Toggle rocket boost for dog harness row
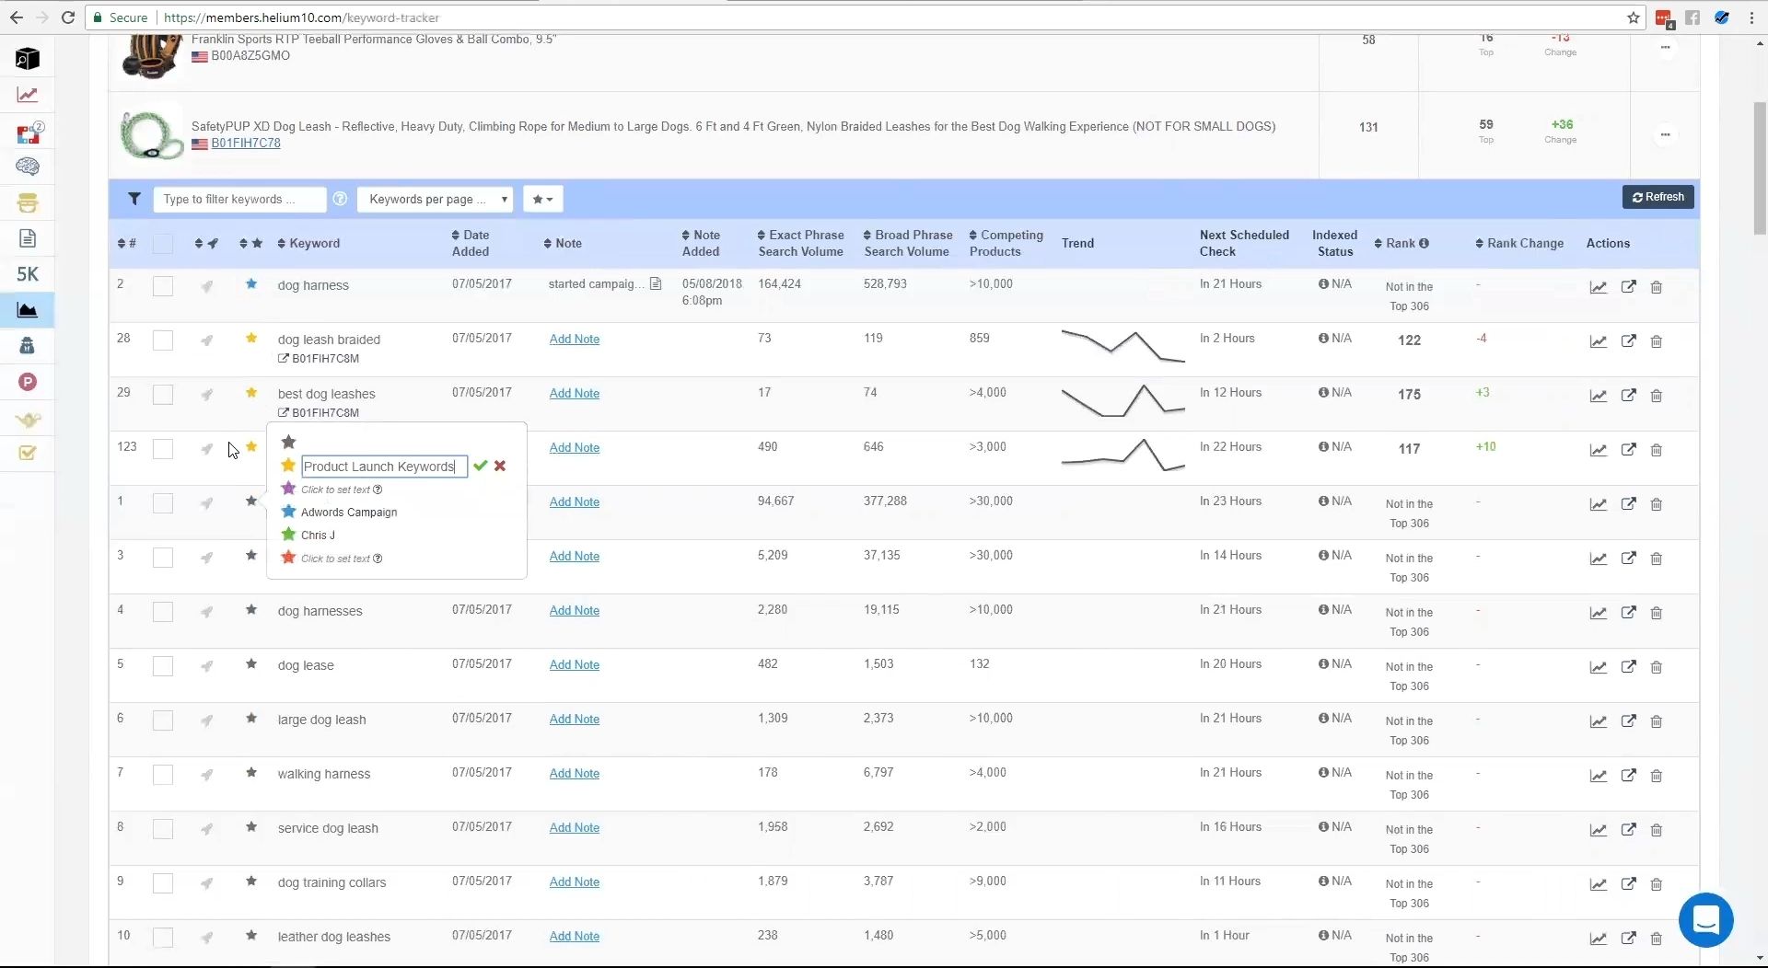The width and height of the screenshot is (1768, 968). click(x=207, y=286)
